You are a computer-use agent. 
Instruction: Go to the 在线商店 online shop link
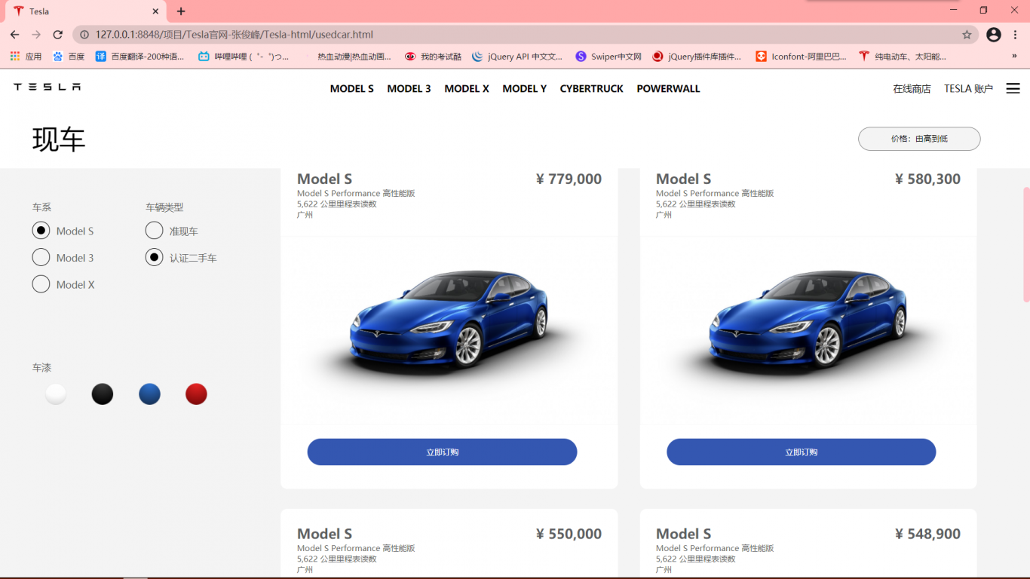click(912, 89)
